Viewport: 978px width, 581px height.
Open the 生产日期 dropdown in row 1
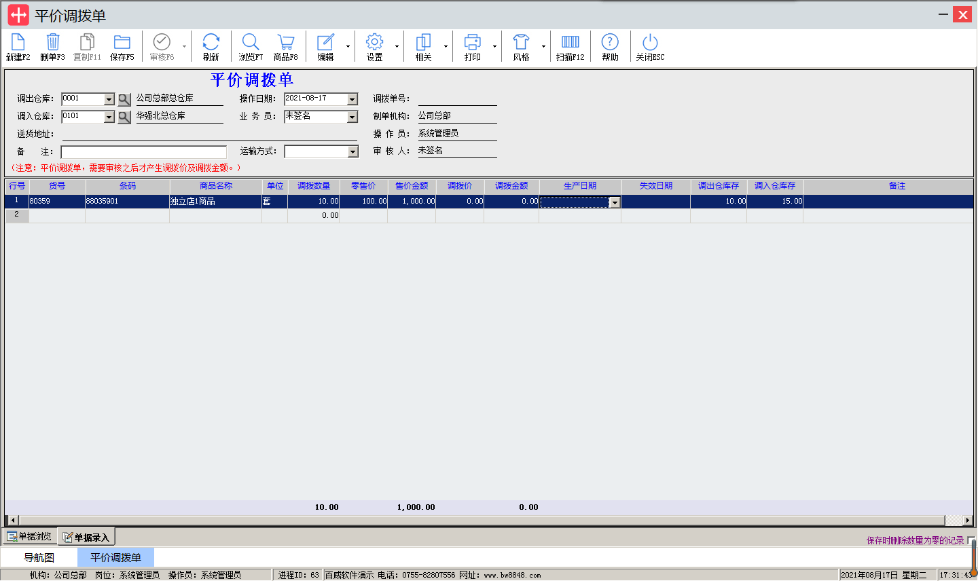615,202
